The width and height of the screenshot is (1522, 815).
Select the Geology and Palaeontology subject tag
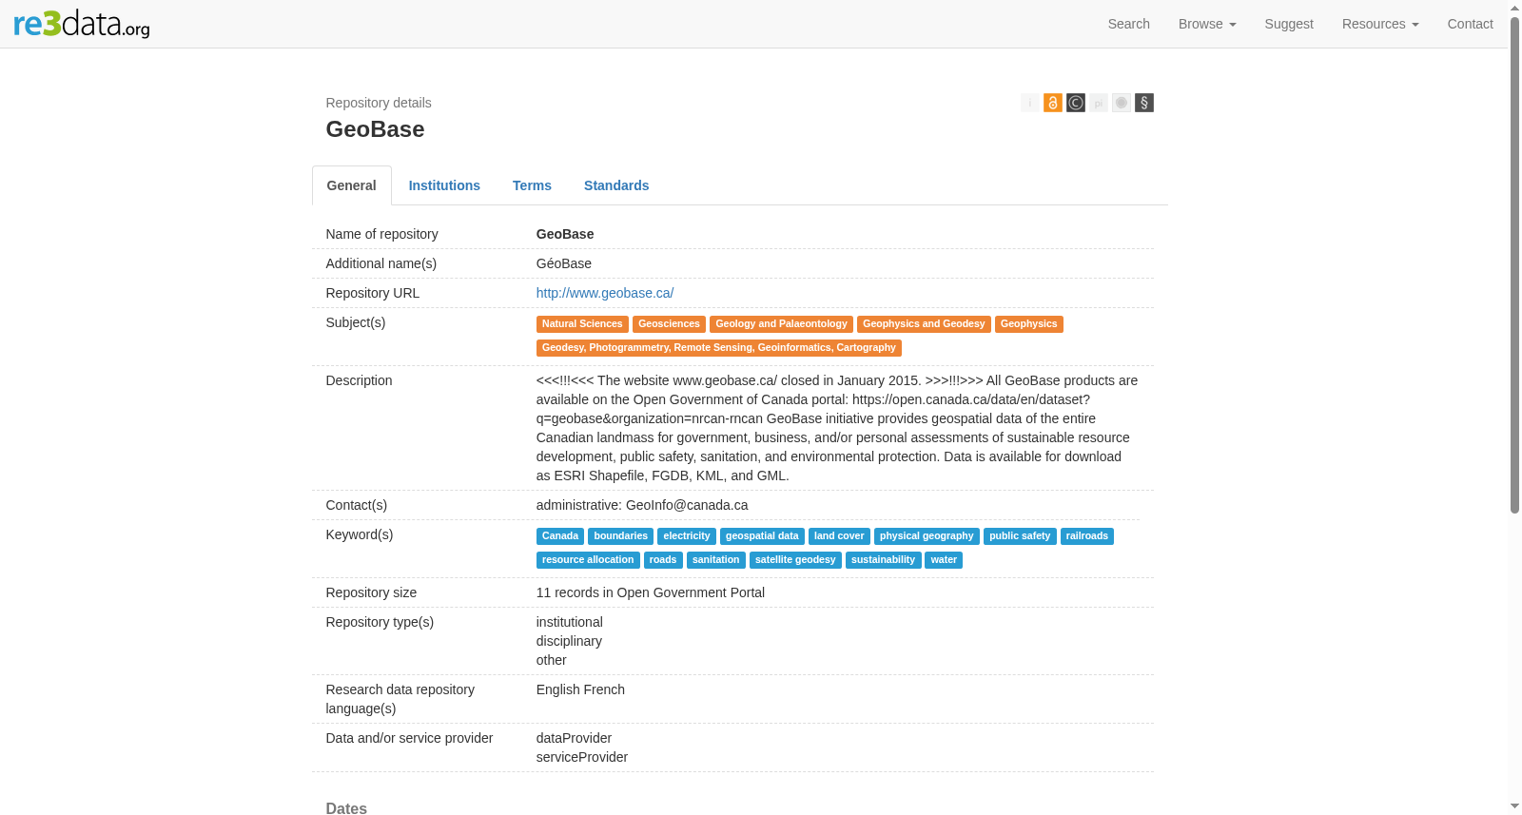(x=781, y=324)
